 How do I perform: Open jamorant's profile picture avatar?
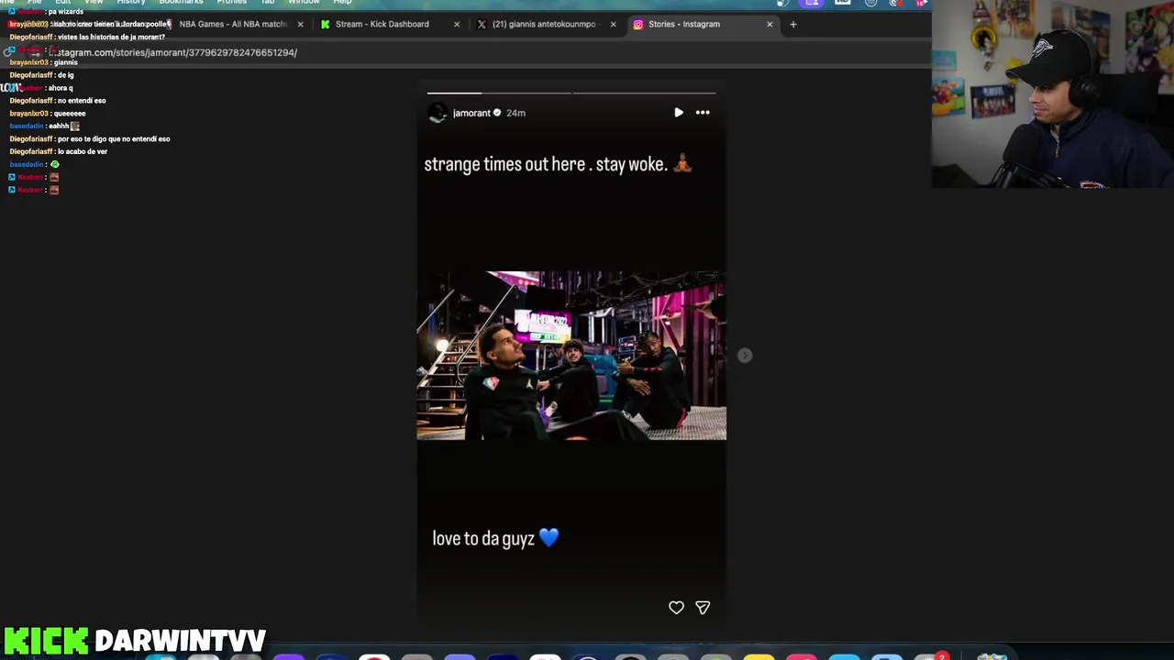coord(437,113)
